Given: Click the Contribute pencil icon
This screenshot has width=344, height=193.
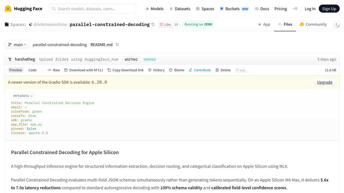Looking at the screenshot, I should coord(191,70).
